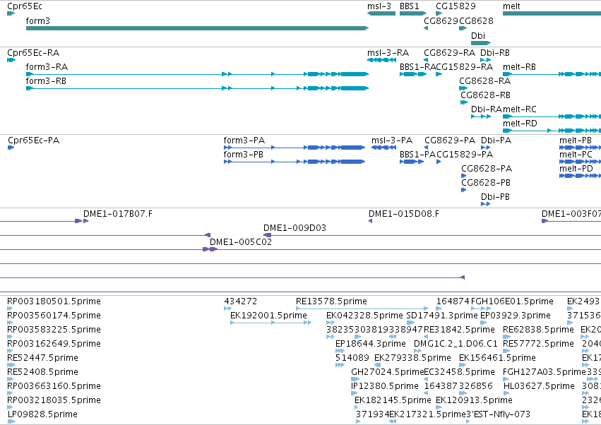Screen dimensions: 601x425
Task: Click the RP003583225.5prime EST label
Action: (54, 330)
